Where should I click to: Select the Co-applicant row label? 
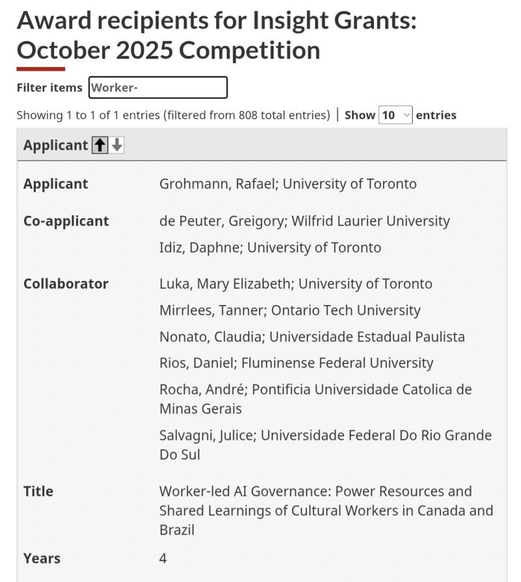pos(66,221)
